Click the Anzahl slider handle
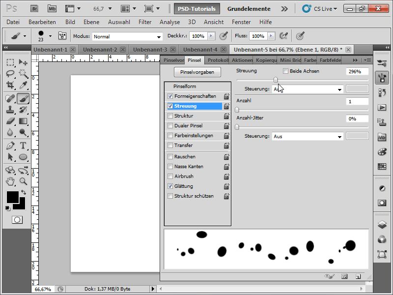The width and height of the screenshot is (393, 295). 237,110
